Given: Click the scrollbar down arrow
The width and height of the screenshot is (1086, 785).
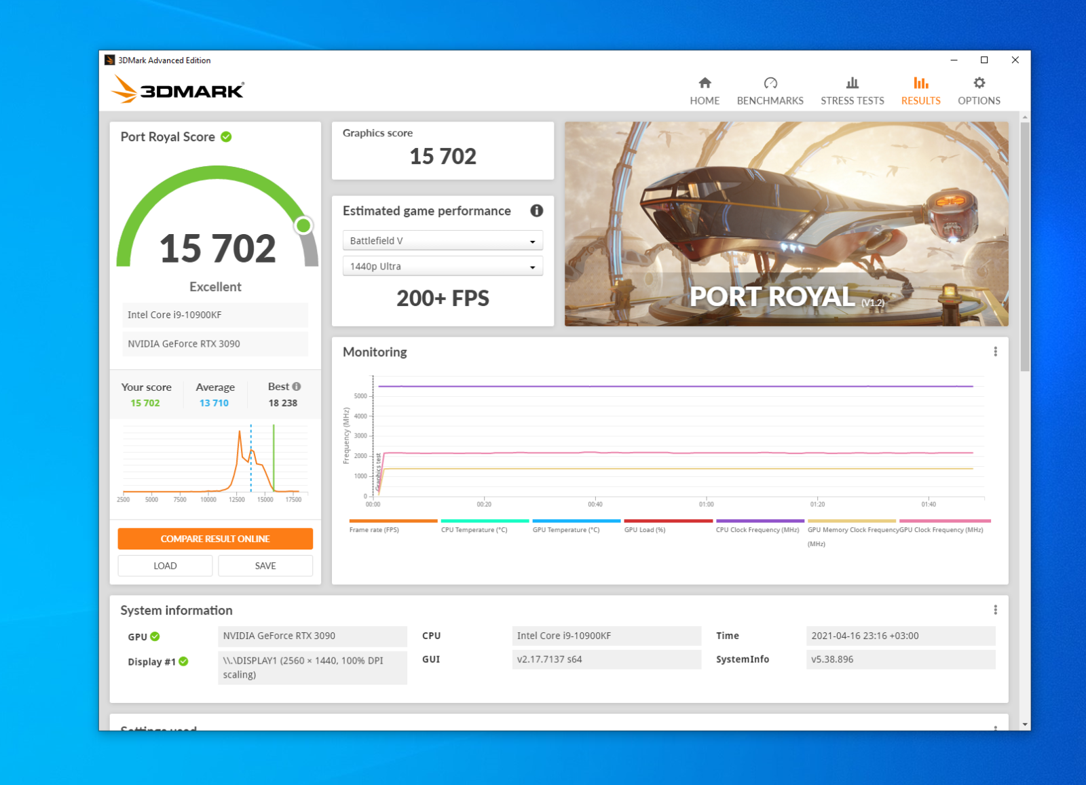Looking at the screenshot, I should [x=1024, y=724].
